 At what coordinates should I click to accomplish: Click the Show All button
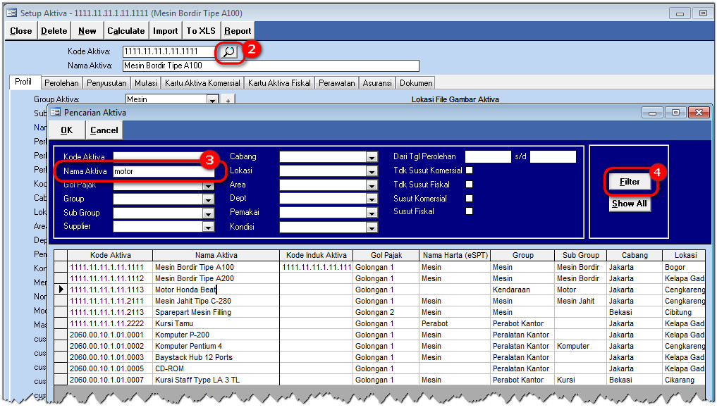coord(629,204)
